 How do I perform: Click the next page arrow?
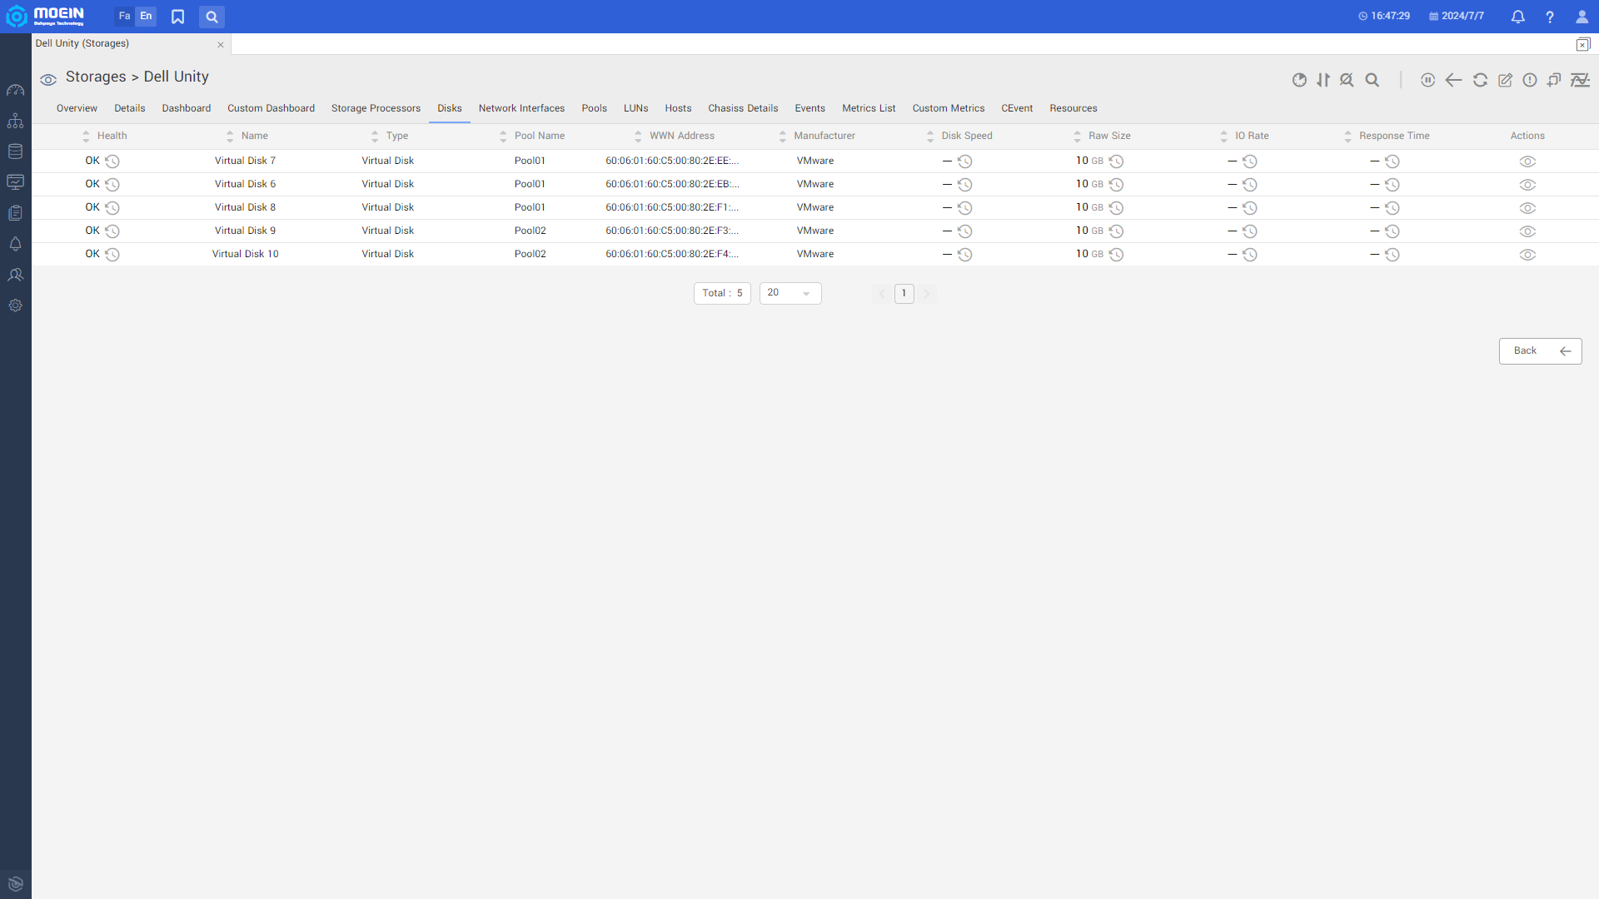pyautogui.click(x=926, y=293)
